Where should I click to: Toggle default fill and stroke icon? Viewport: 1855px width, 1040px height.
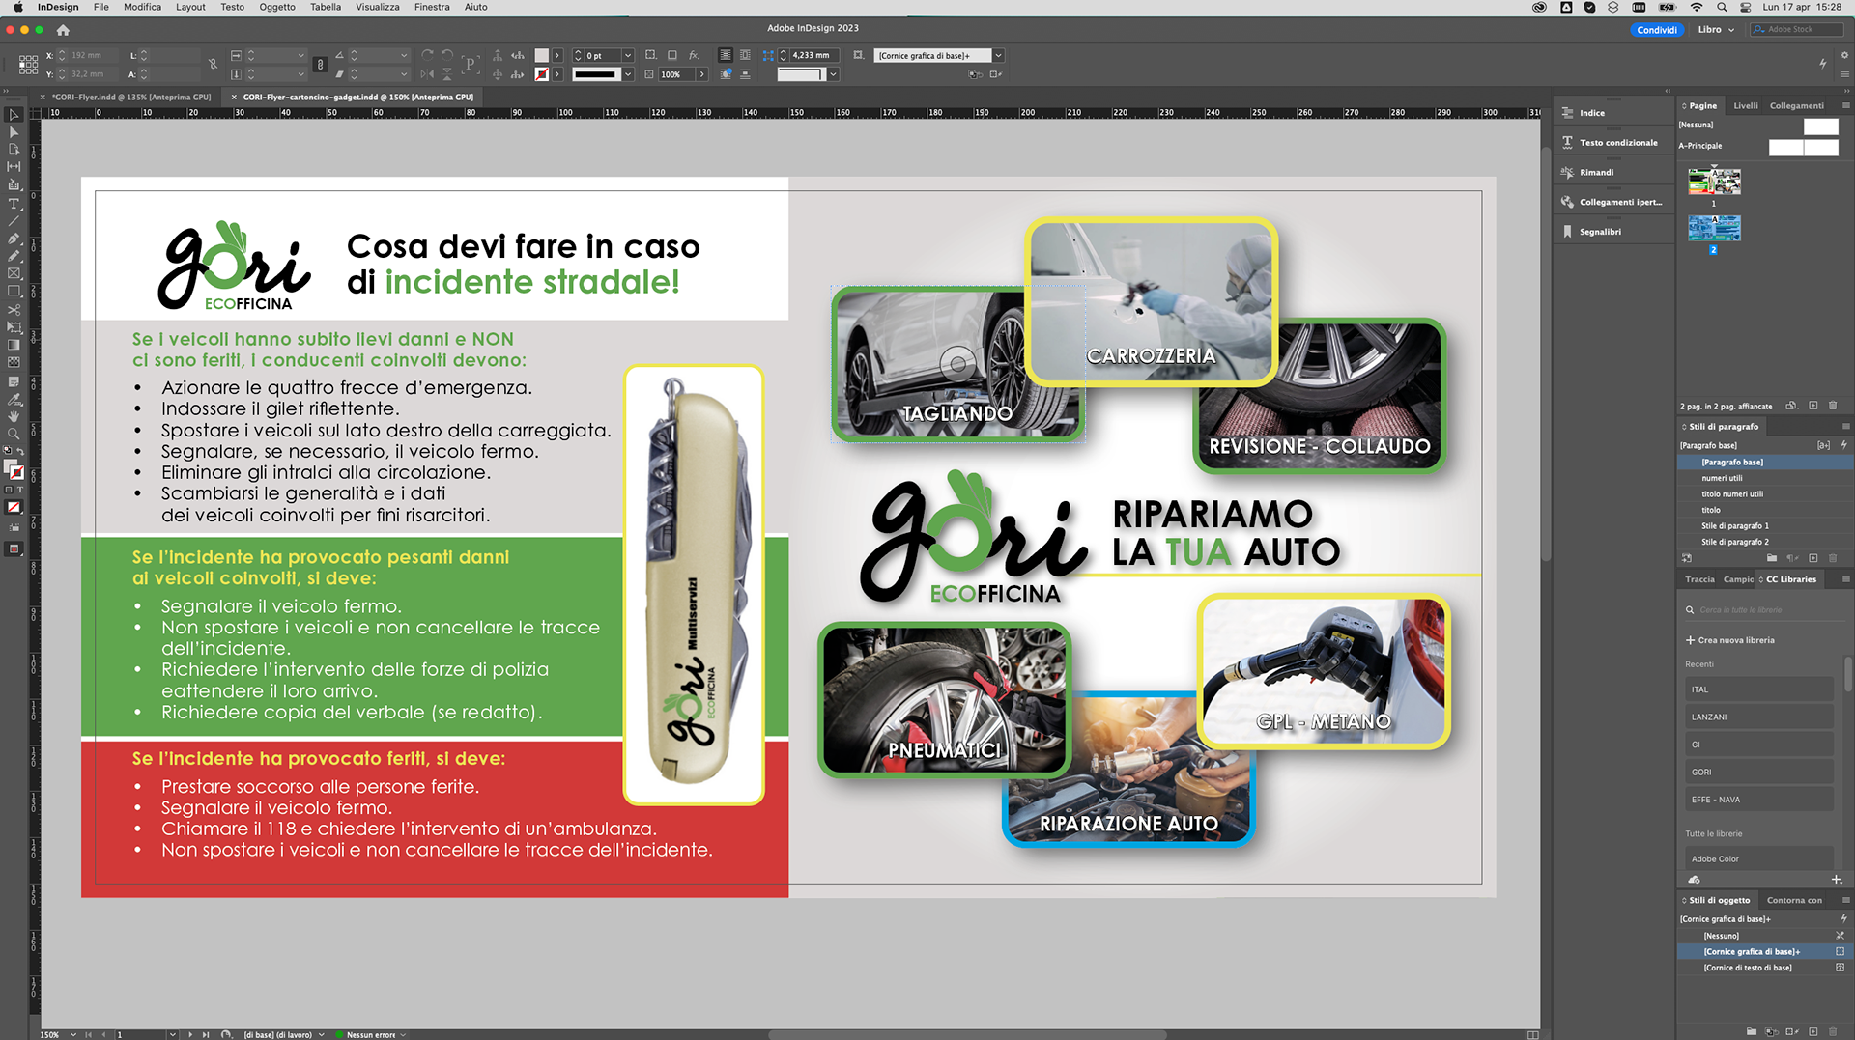tap(8, 452)
